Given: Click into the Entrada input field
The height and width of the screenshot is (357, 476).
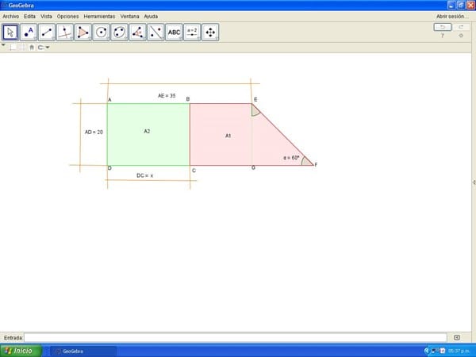Looking at the screenshot, I should 236,338.
